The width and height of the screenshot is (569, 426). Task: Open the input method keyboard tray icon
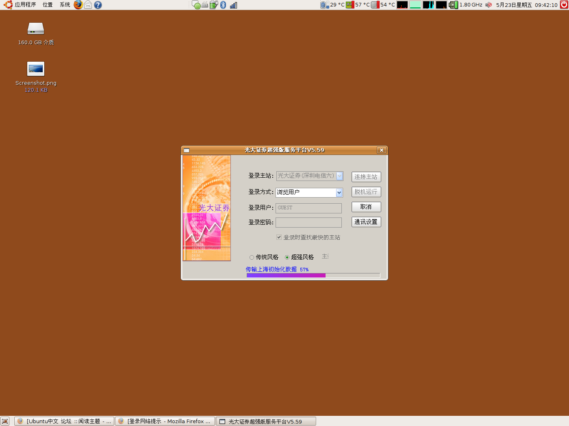[x=205, y=5]
